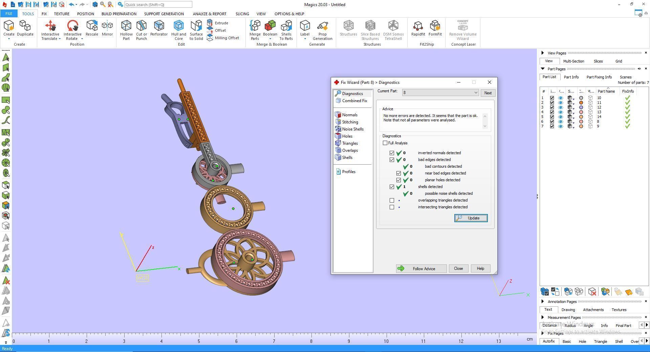Launch the Perforator tool

pyautogui.click(x=159, y=28)
